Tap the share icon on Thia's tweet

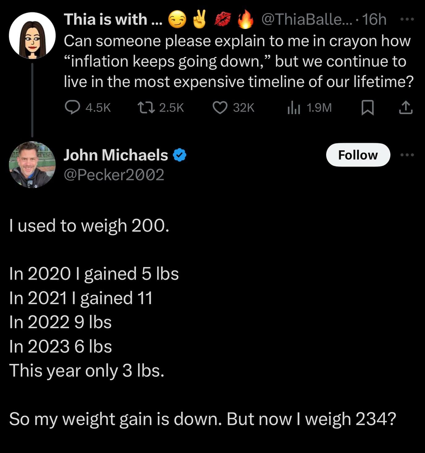pyautogui.click(x=406, y=108)
